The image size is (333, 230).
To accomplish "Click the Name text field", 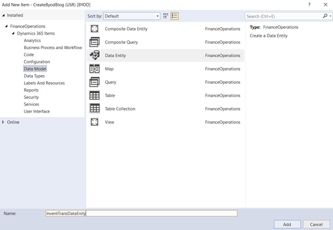I will [141, 213].
